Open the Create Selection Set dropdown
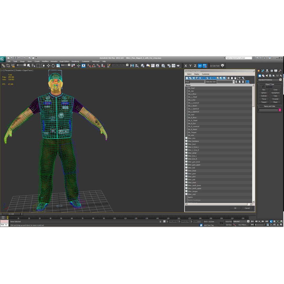Screen dimensions: 284x284 coord(120,65)
